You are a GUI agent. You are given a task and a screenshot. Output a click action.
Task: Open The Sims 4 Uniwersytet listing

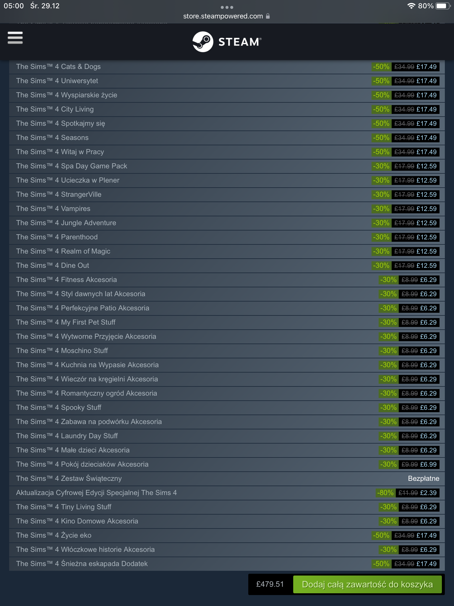(x=57, y=81)
